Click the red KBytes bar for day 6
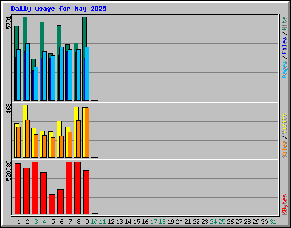This screenshot has height=228, width=291. [60, 202]
